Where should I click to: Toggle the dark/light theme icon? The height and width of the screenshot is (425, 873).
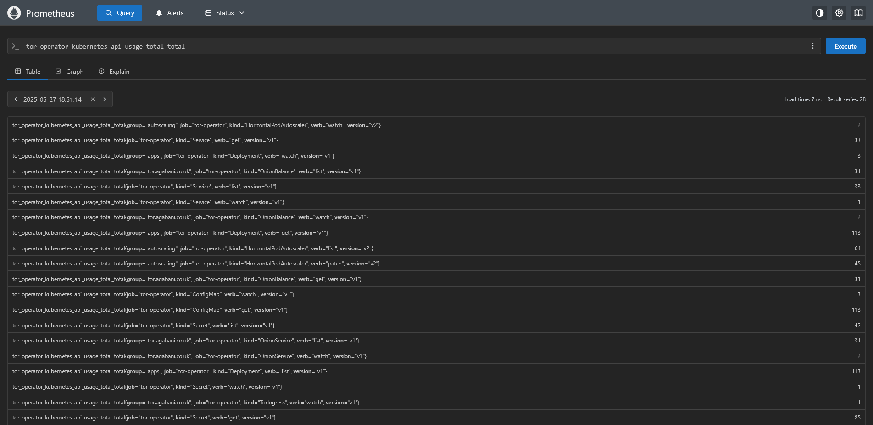coord(820,13)
